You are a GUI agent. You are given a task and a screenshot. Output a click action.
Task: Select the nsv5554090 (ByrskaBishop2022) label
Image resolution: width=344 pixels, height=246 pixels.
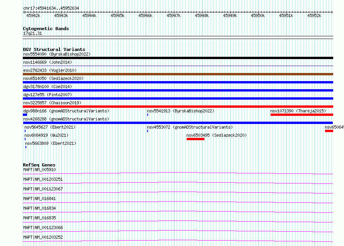coord(57,54)
